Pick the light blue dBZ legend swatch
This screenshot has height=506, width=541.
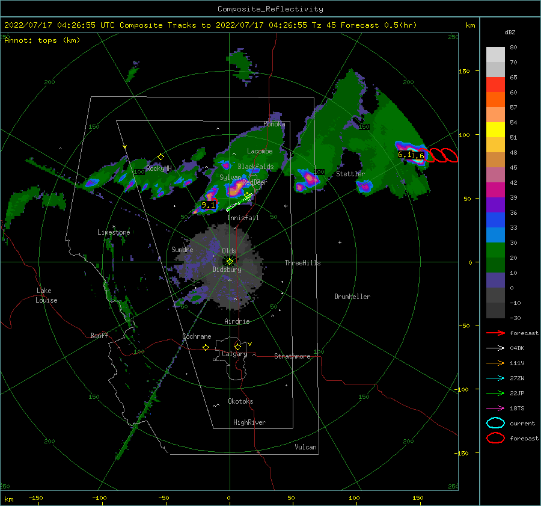click(495, 235)
